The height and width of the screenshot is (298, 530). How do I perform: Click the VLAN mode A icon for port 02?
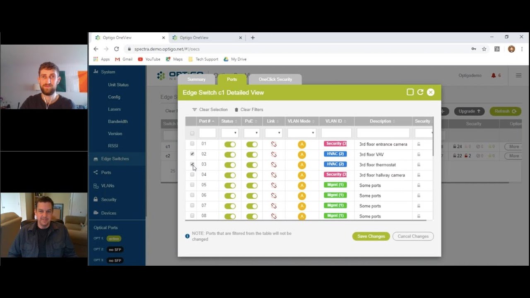tap(302, 154)
